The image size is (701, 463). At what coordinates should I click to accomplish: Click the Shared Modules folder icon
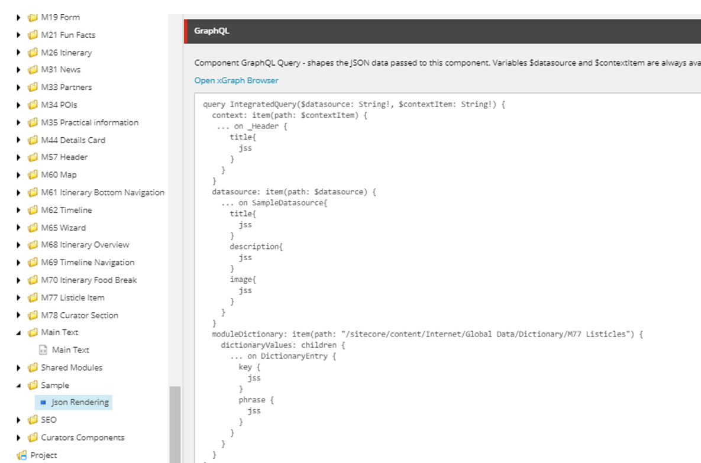[x=33, y=368]
